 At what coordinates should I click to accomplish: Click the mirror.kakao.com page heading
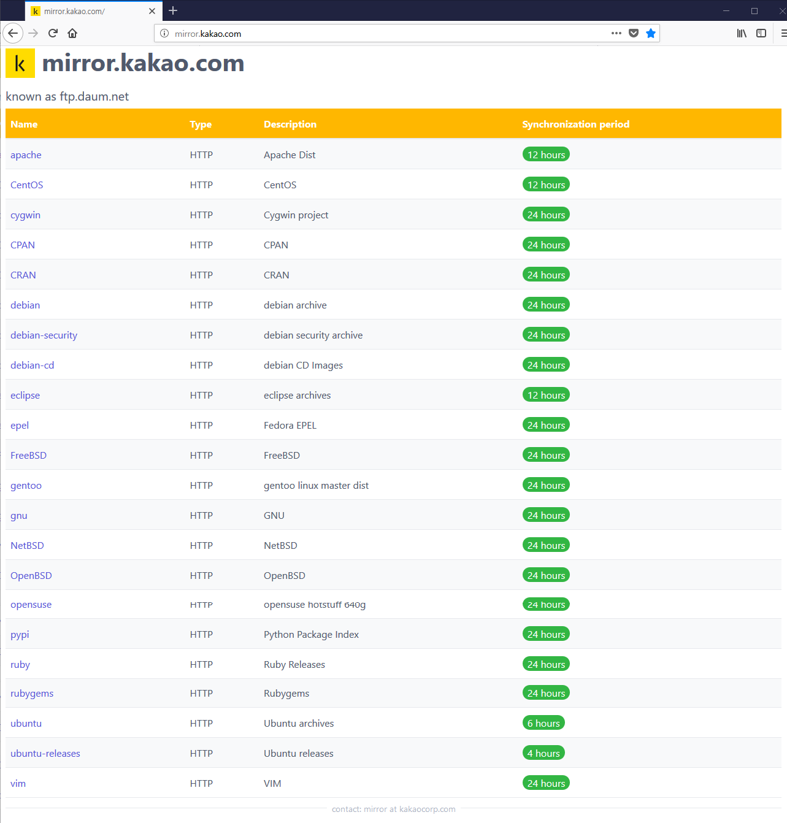(x=143, y=63)
